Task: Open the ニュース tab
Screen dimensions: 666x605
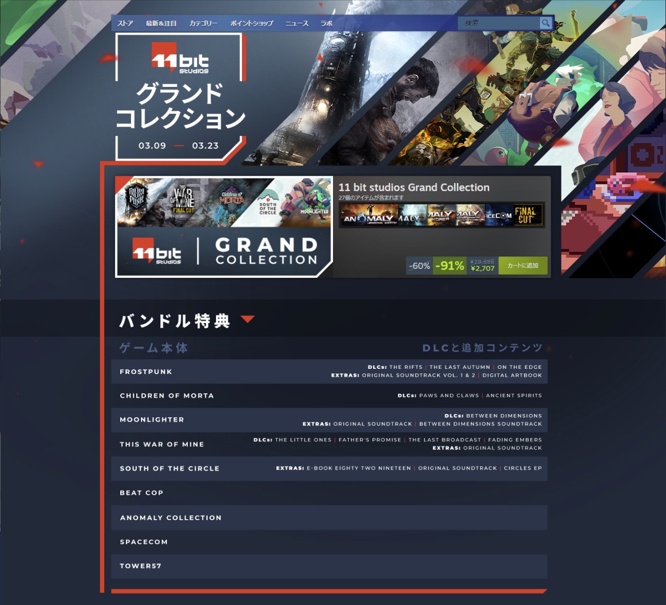Action: [297, 23]
